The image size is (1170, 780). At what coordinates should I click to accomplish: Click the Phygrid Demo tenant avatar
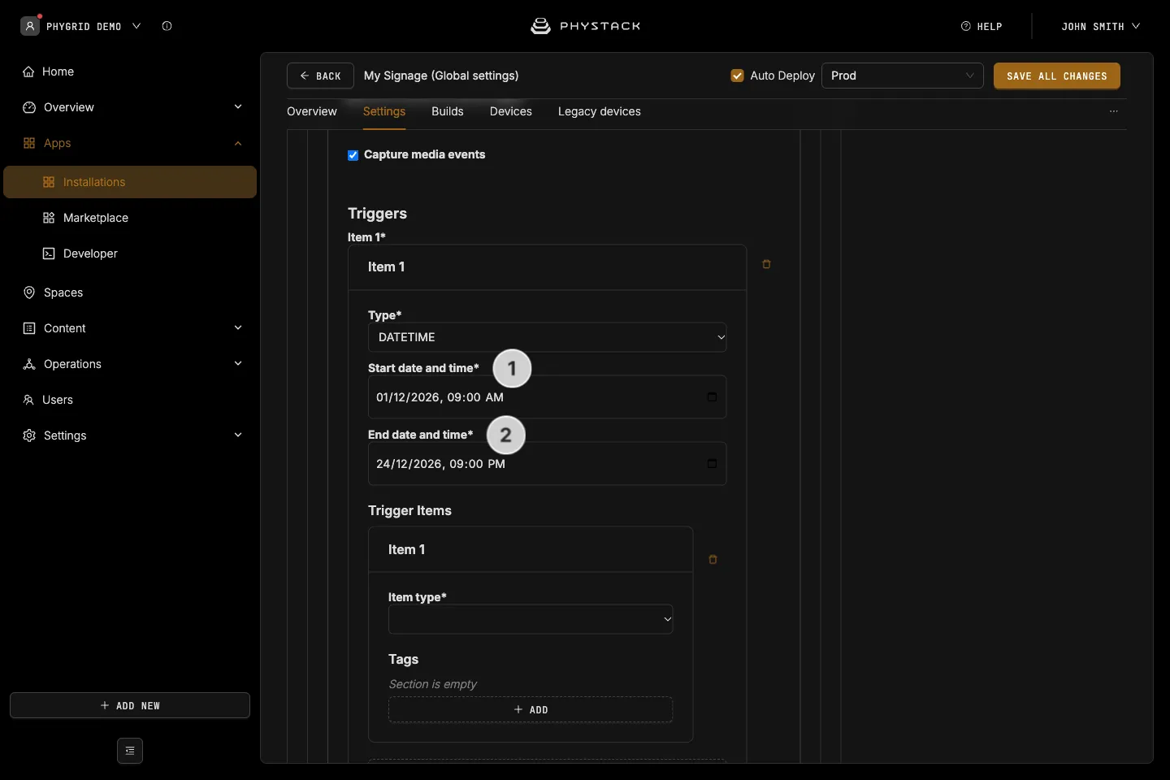[x=30, y=26]
